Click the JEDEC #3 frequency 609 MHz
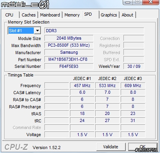Viewport: 160px width, 153px height. pos(133,86)
